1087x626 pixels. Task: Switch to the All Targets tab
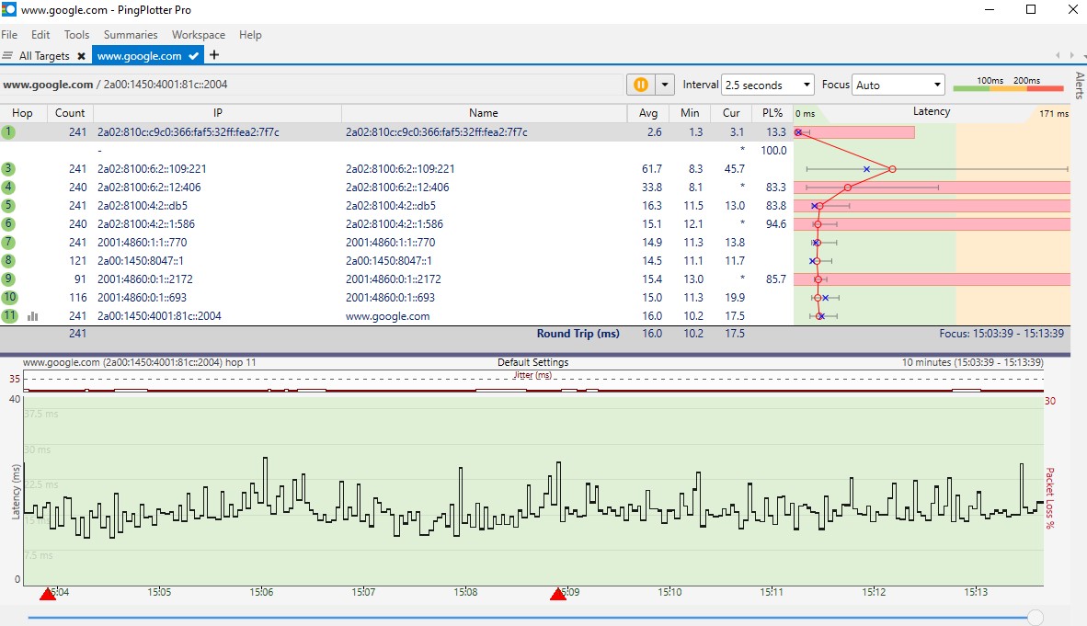click(44, 56)
